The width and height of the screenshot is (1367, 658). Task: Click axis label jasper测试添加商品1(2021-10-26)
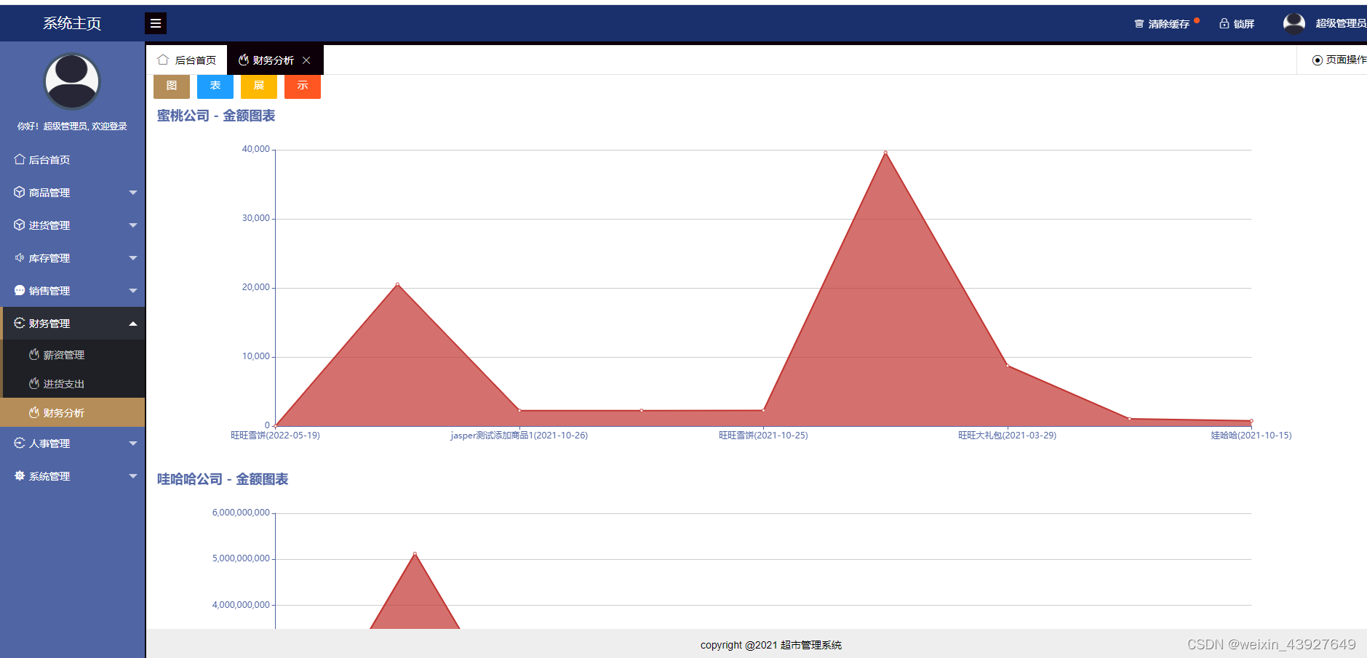[x=519, y=436]
